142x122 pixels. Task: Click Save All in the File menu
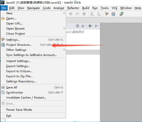tap(33, 87)
